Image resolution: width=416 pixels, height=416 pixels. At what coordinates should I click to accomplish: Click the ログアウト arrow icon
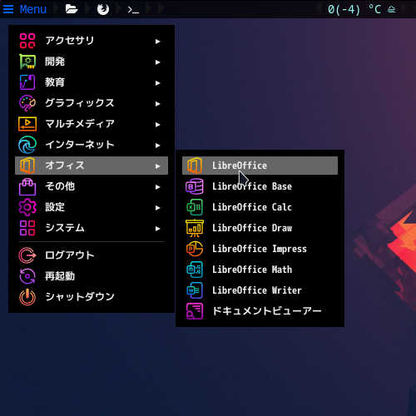click(x=27, y=255)
